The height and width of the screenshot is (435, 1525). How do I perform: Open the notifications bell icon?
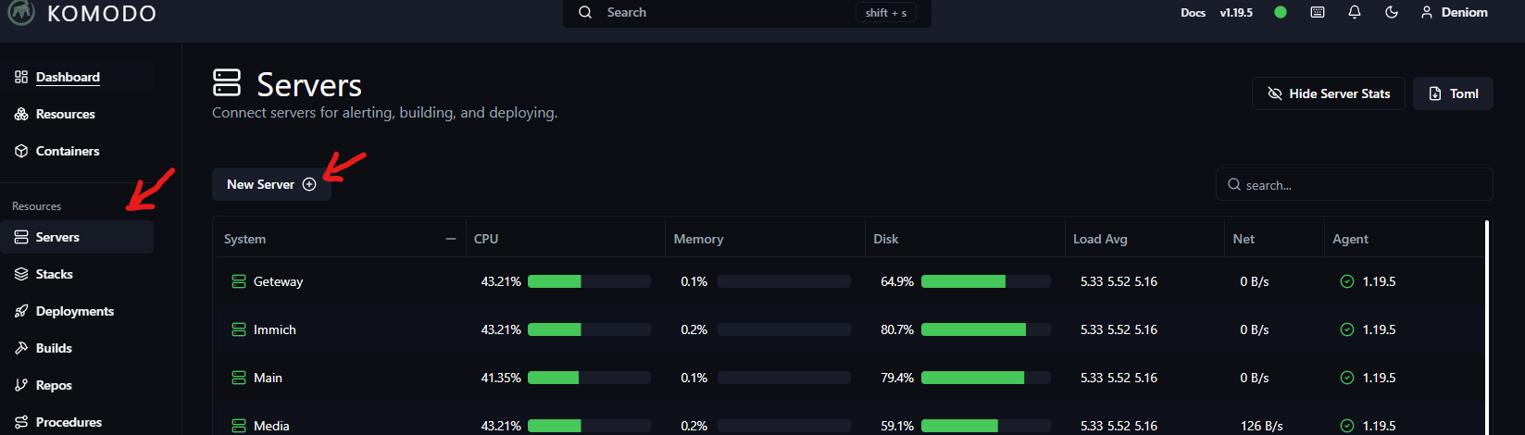(1355, 13)
